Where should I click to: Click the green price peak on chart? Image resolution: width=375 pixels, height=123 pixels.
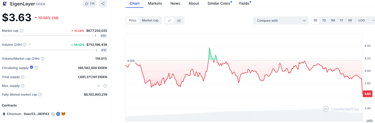pos(209,48)
